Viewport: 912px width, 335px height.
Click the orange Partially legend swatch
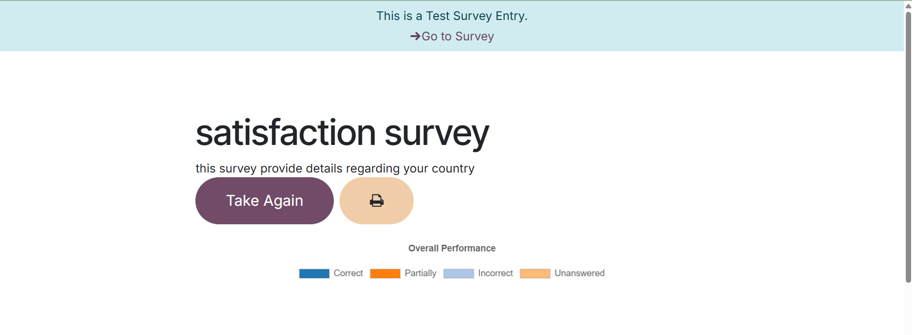385,273
